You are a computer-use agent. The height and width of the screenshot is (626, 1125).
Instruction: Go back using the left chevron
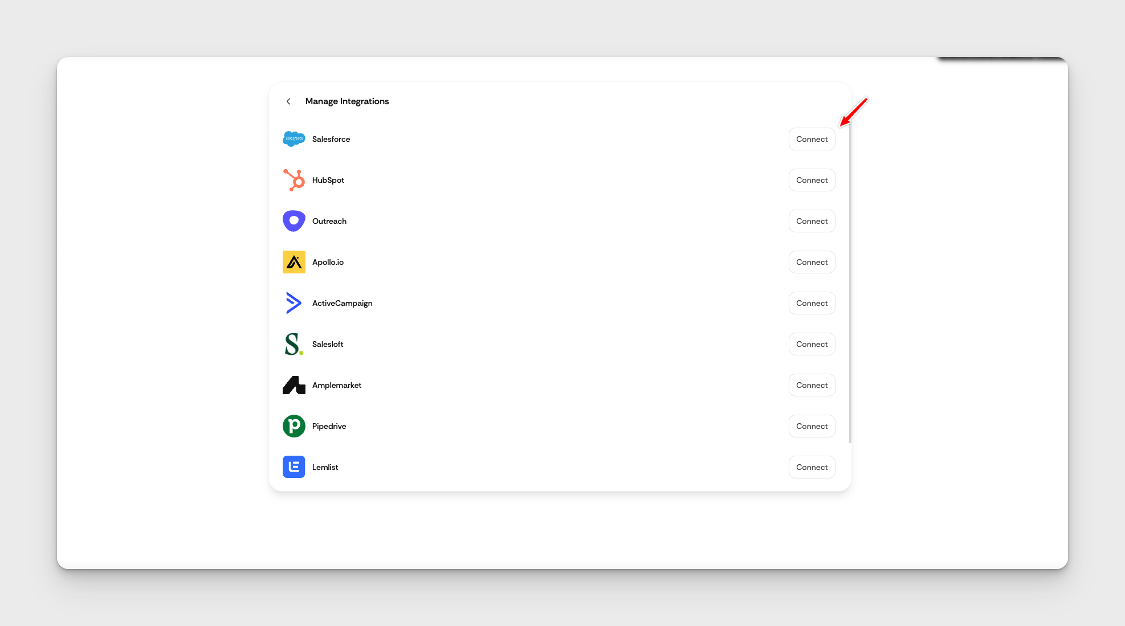288,101
